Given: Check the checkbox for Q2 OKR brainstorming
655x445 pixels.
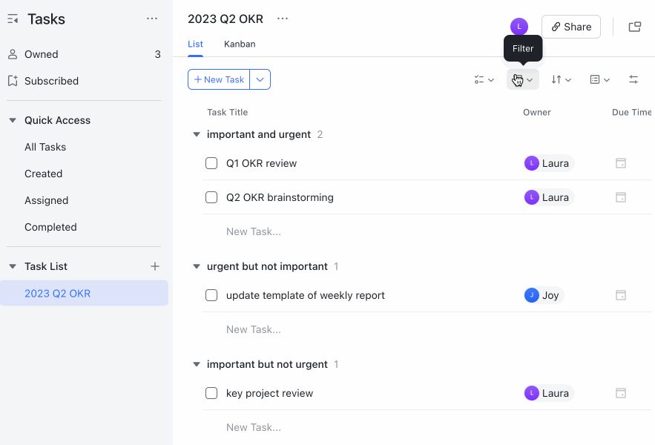Looking at the screenshot, I should [x=211, y=197].
